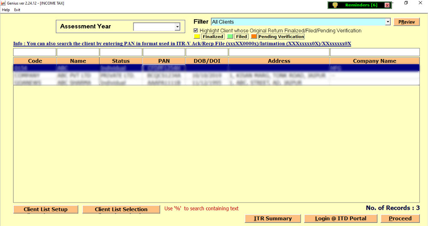Click Login @ ITD Portal button
Image resolution: width=428 pixels, height=226 pixels.
click(x=341, y=218)
